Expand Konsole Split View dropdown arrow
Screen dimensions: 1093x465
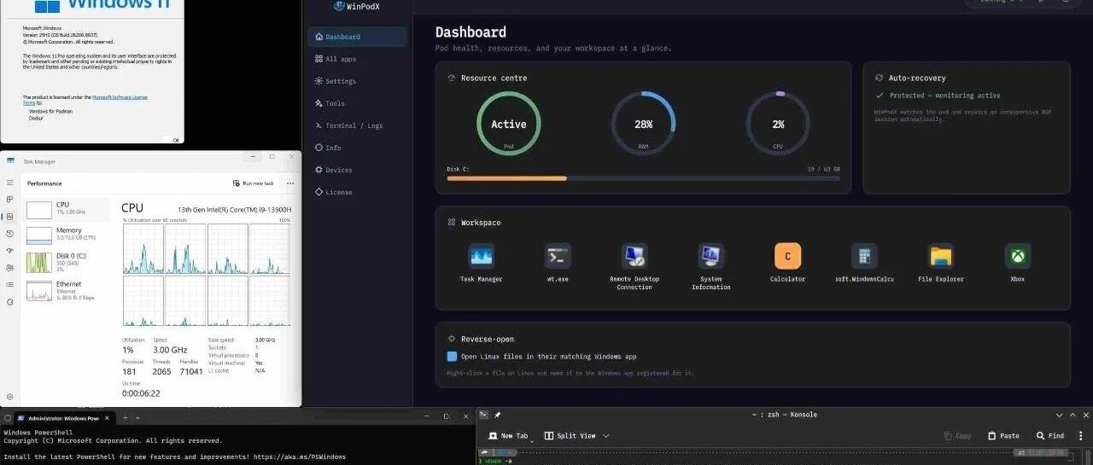pos(606,436)
